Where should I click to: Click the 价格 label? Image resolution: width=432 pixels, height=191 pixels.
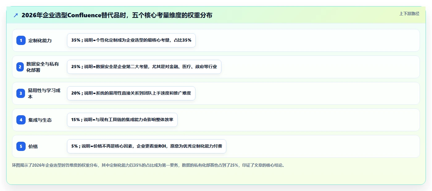click(x=33, y=146)
